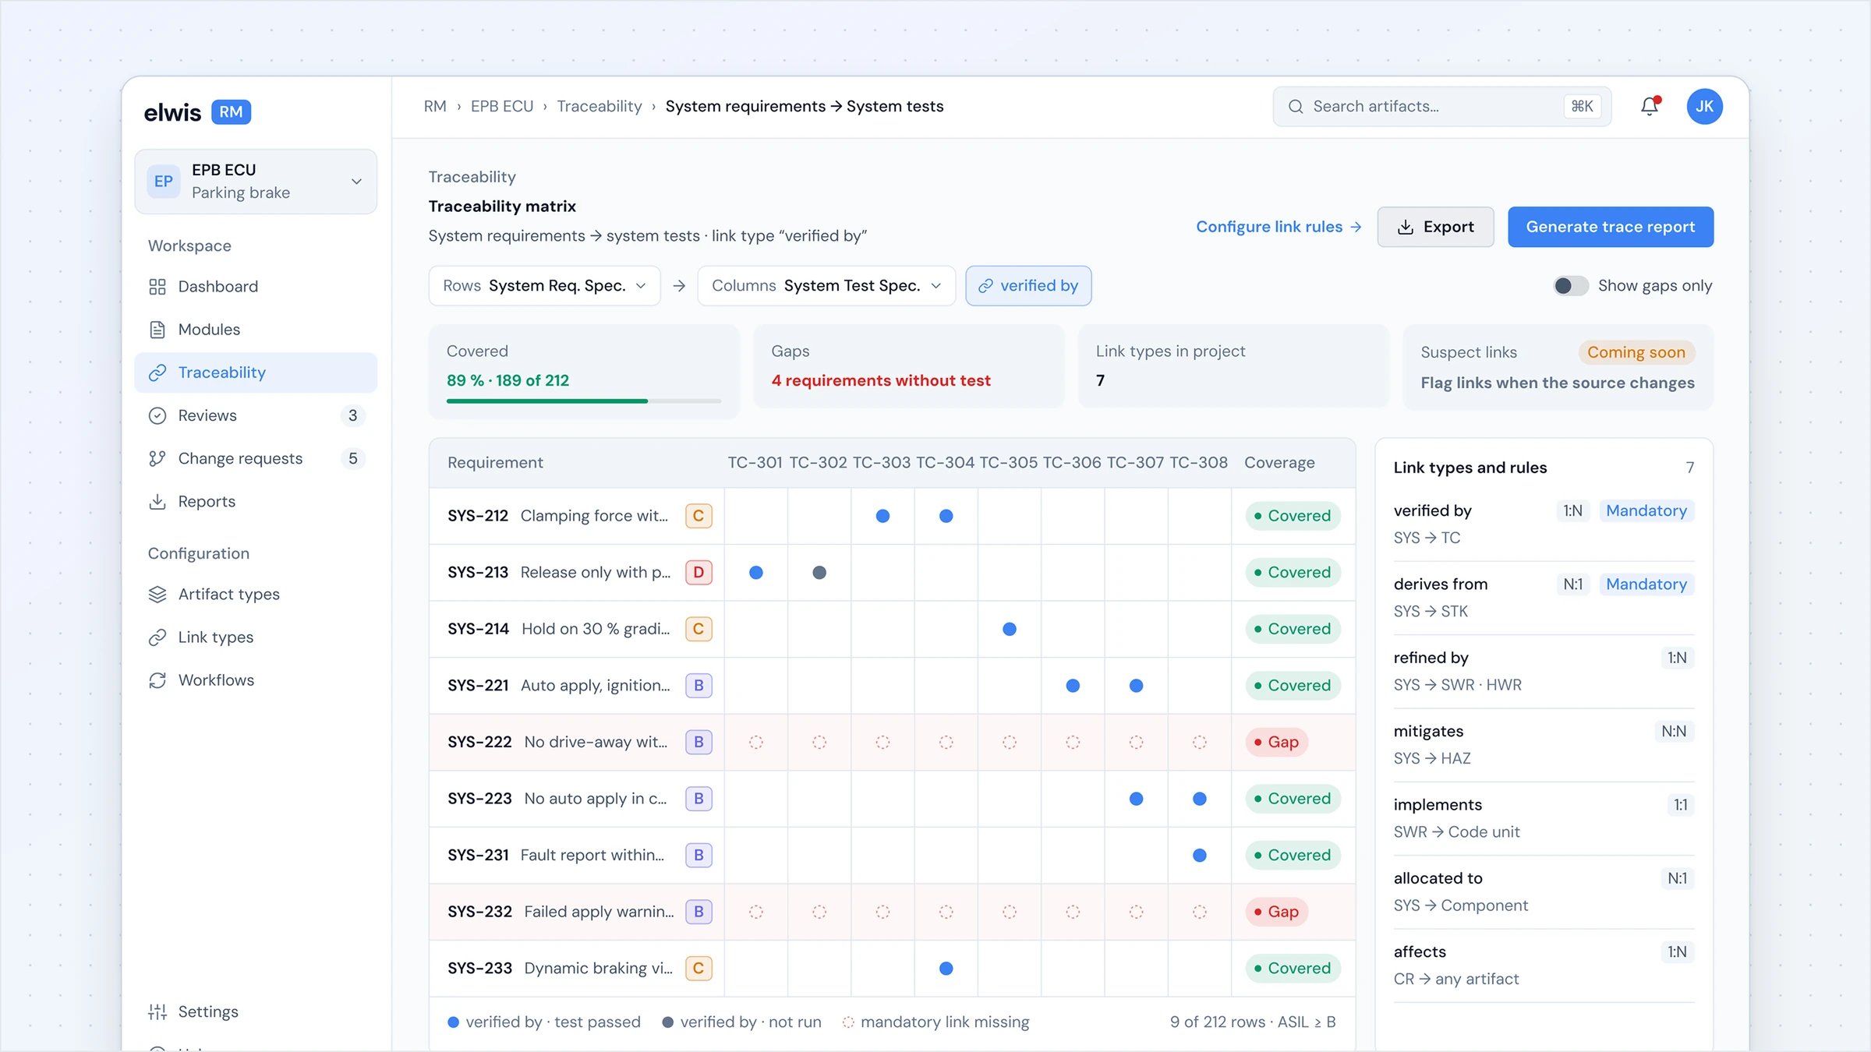Viewport: 1871px width, 1052px height.
Task: Click the Covered progress bar
Action: (583, 401)
